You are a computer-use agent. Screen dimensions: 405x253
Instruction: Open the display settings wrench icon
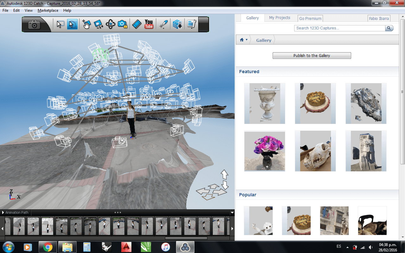click(x=192, y=24)
